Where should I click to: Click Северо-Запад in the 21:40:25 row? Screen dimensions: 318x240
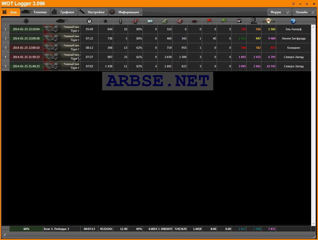tap(293, 66)
